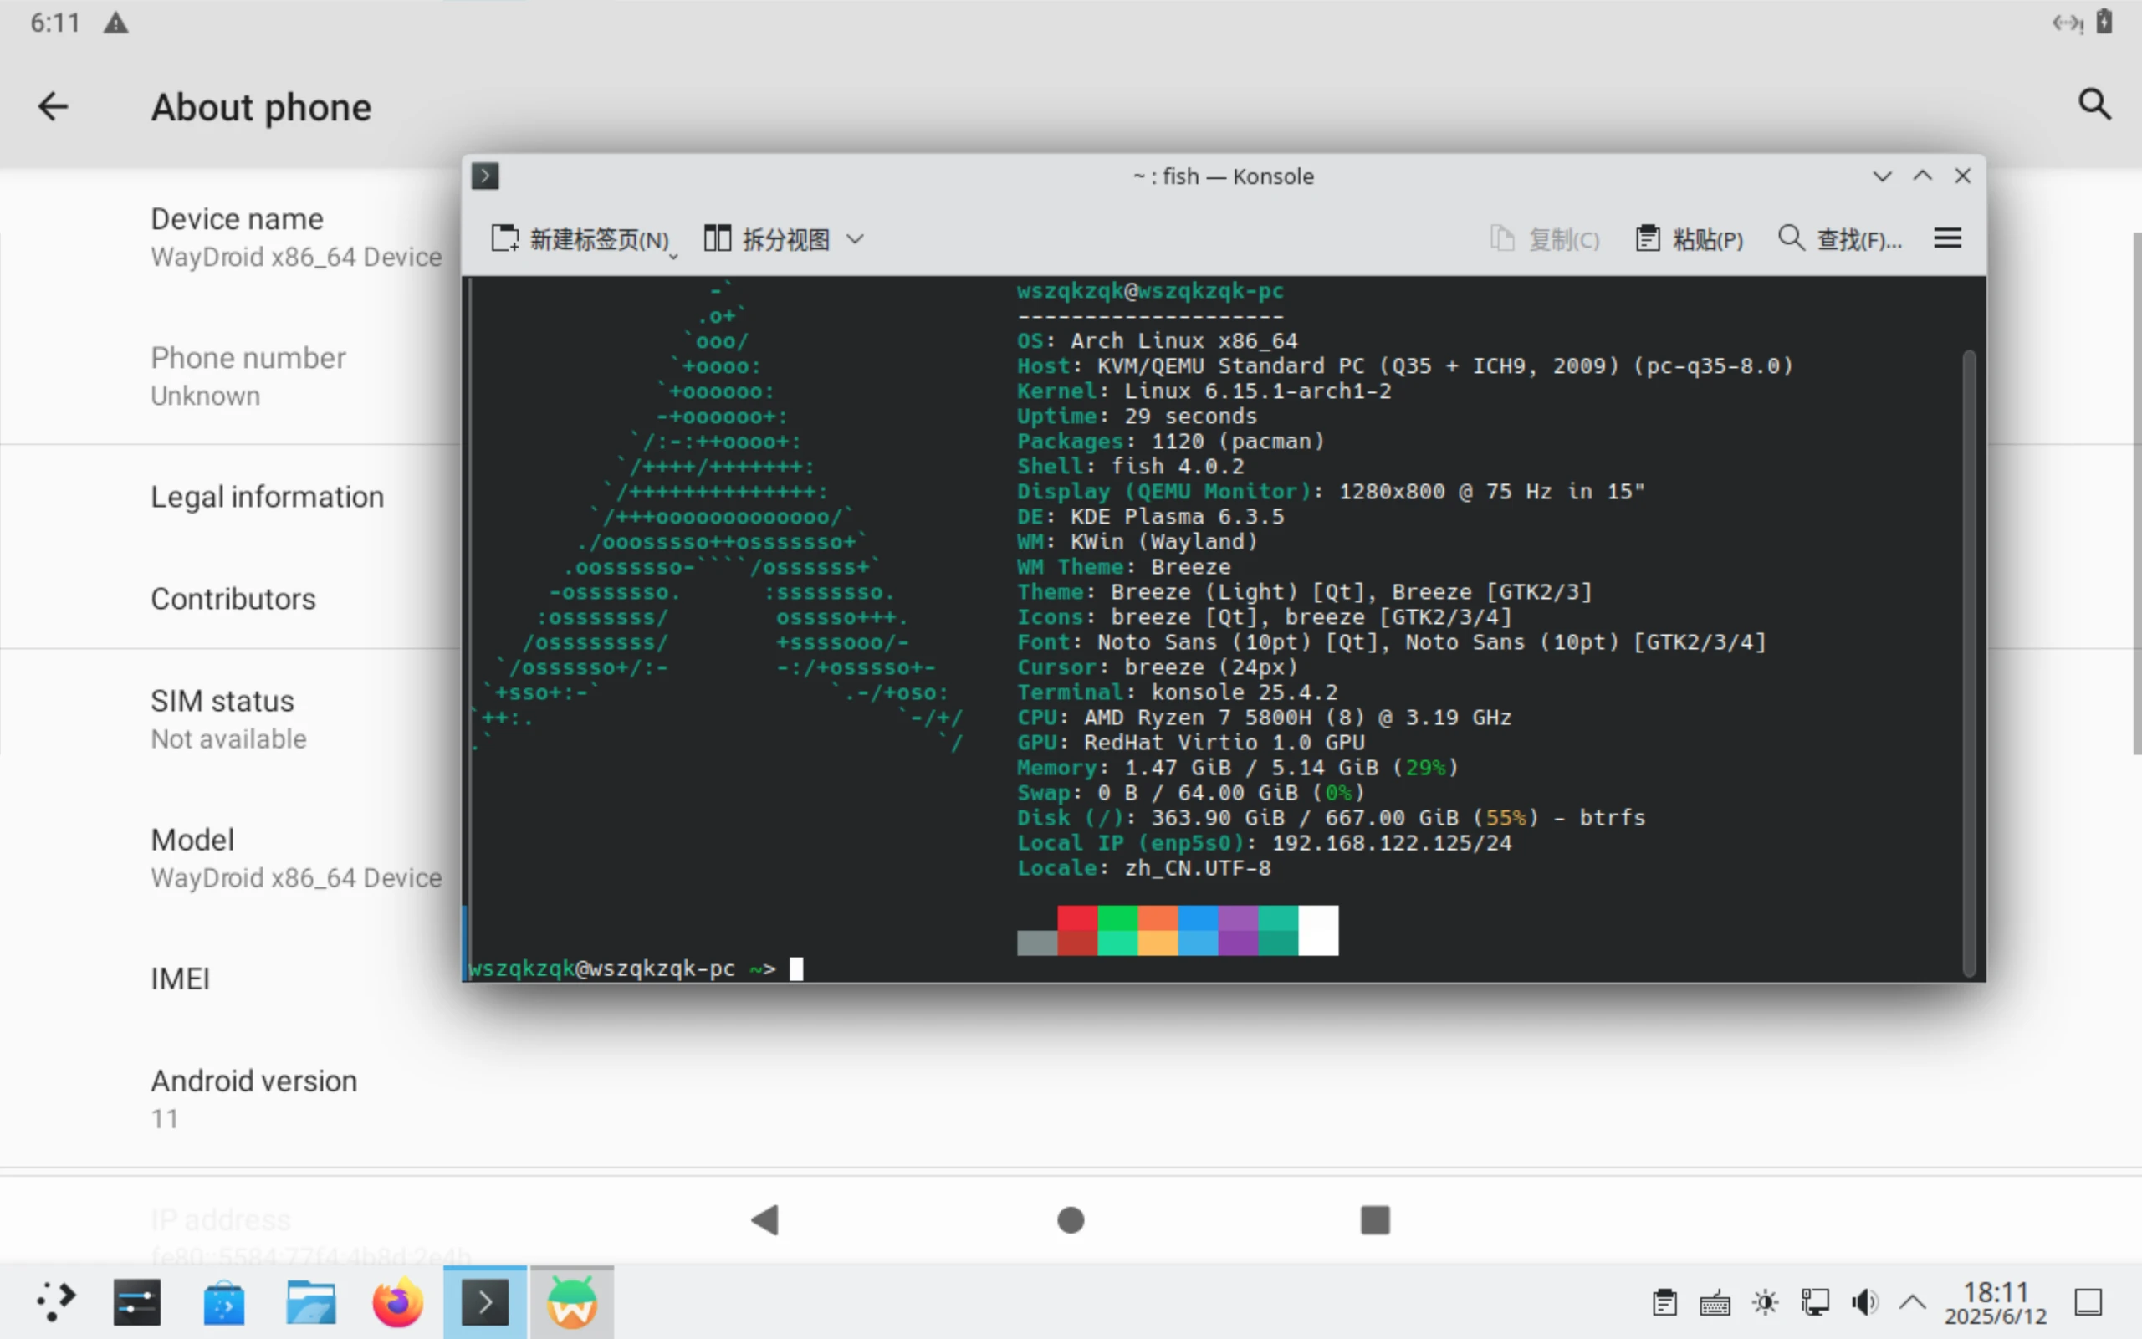The width and height of the screenshot is (2142, 1339).
Task: Click paste (粘贴) button in Konsole
Action: (x=1689, y=239)
